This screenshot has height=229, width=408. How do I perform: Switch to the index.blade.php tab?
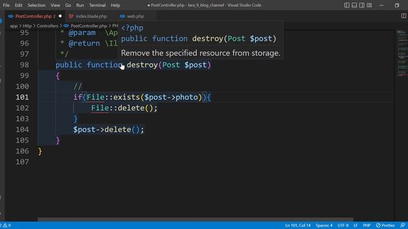tap(91, 16)
